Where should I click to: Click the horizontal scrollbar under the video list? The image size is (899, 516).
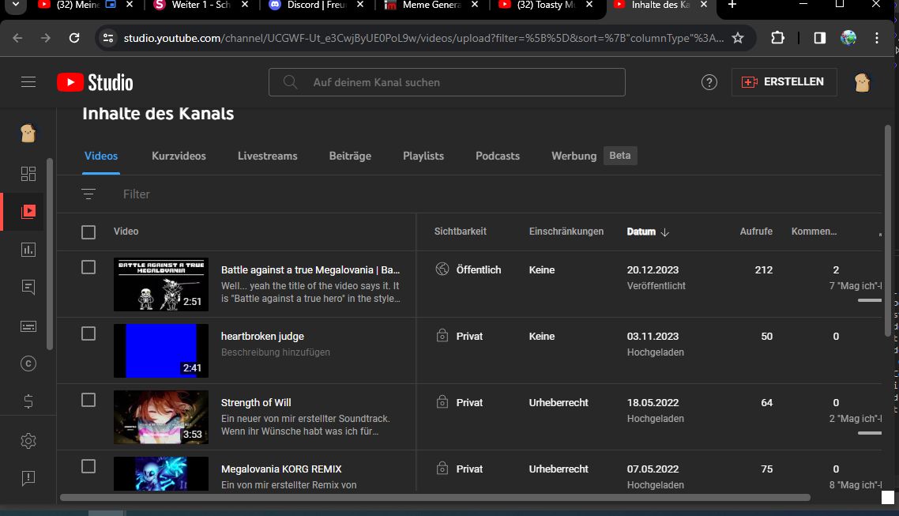(x=434, y=498)
